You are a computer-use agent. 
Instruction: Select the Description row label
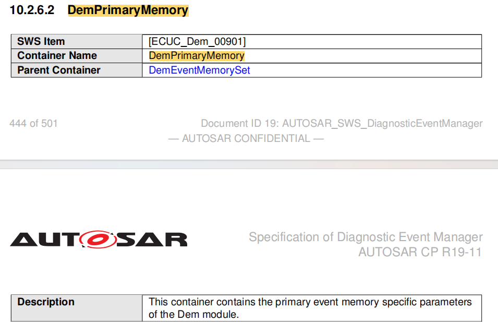pos(46,302)
